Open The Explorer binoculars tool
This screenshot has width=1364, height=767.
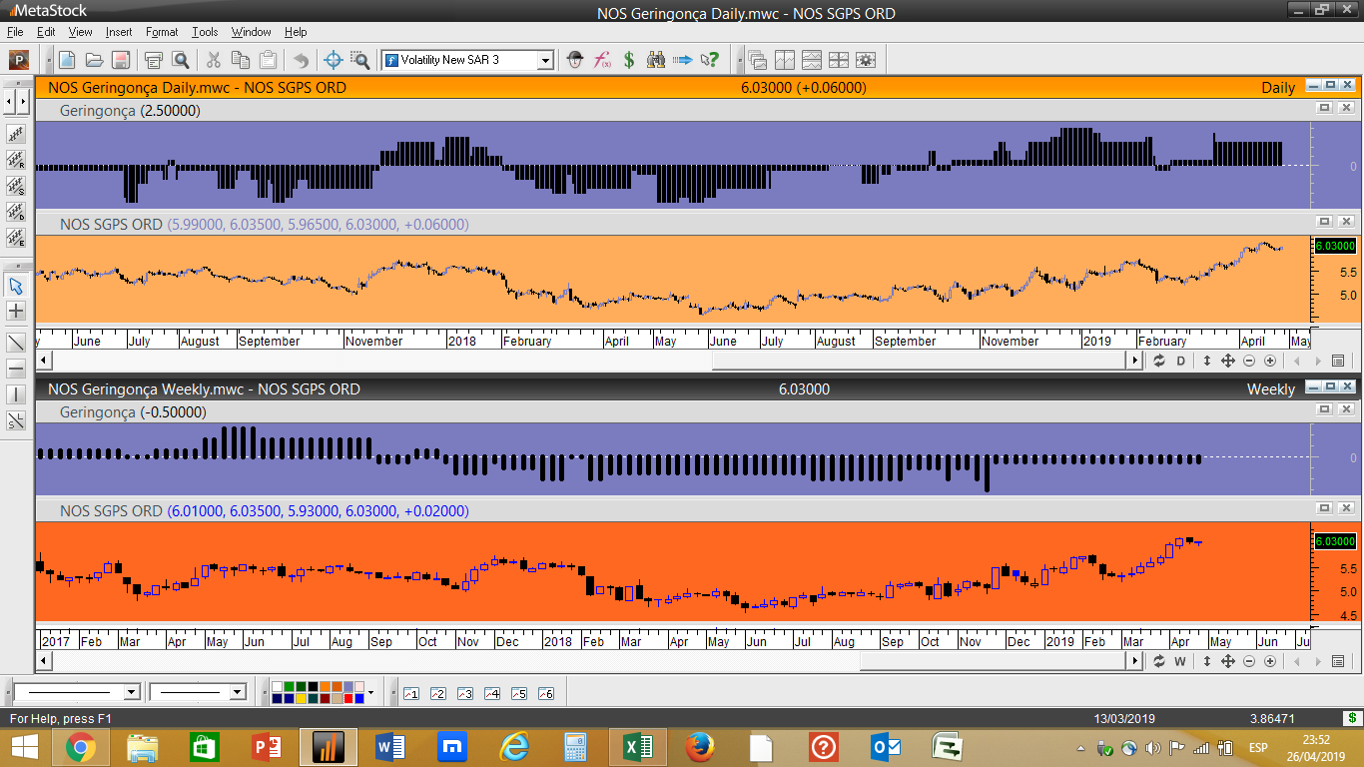pos(656,60)
